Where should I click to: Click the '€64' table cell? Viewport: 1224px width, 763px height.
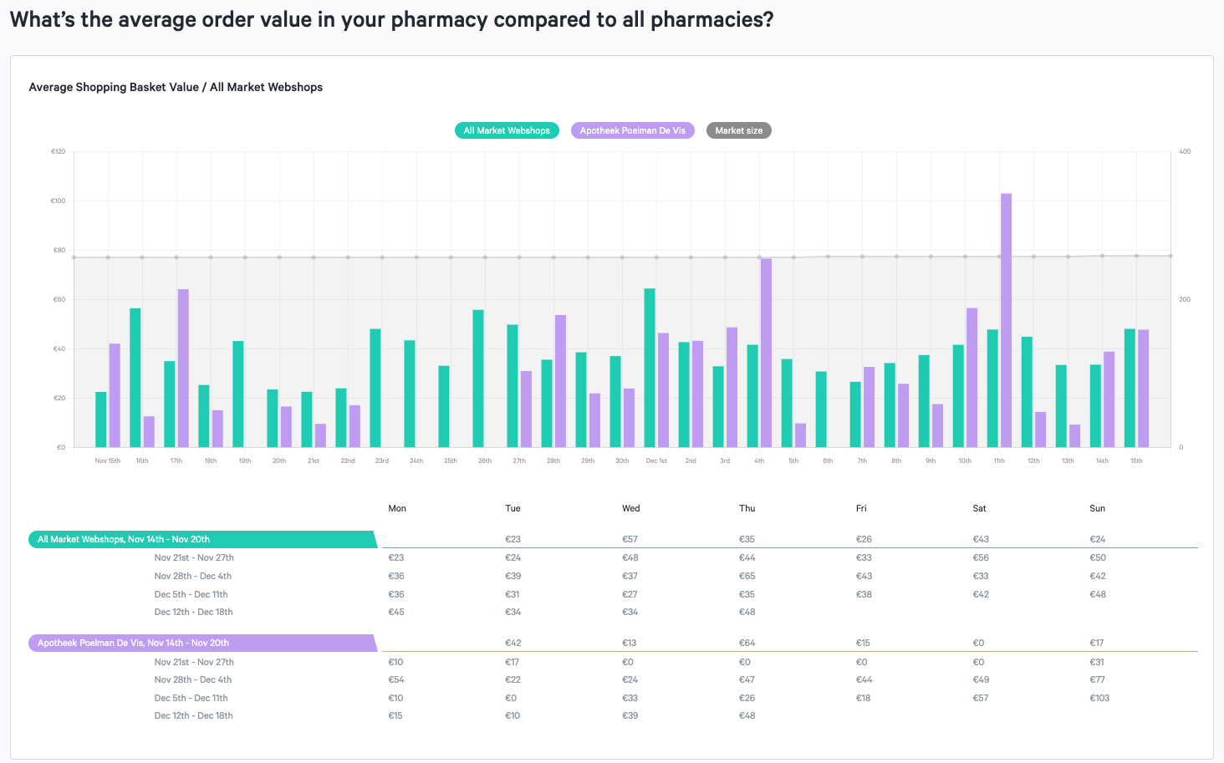[747, 643]
